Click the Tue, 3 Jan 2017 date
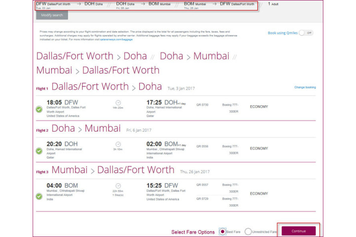The image size is (356, 237). pos(181,88)
